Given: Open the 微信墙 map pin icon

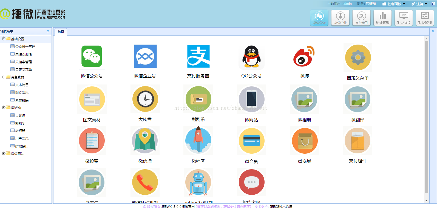Looking at the screenshot, I should (145, 141).
